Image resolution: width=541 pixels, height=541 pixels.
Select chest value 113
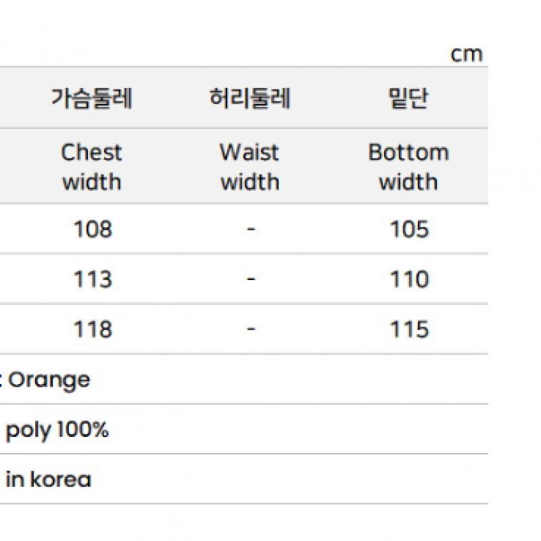[93, 279]
